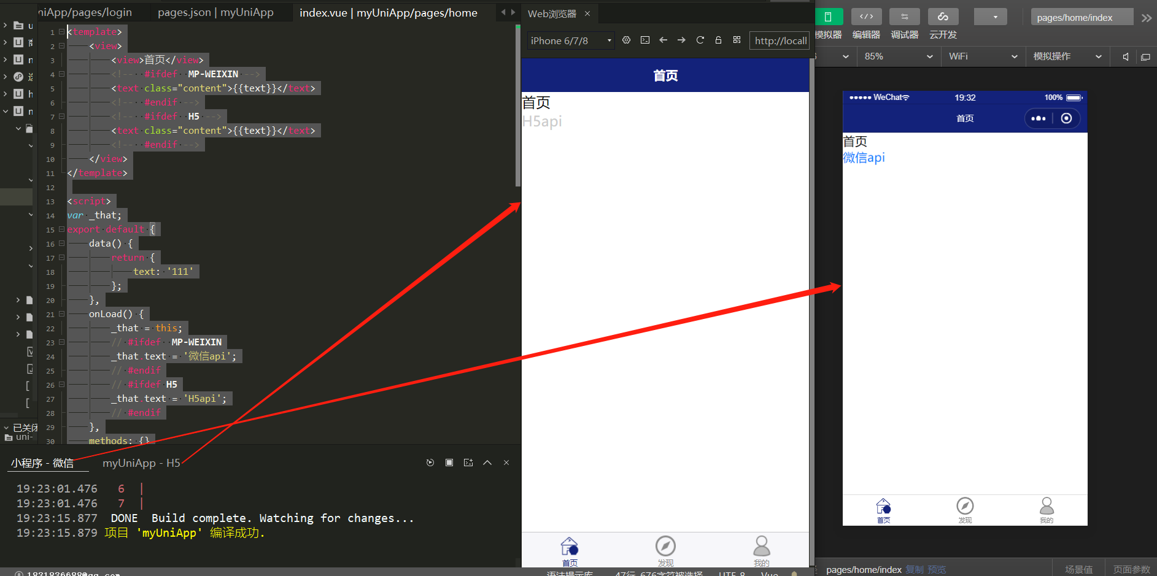The width and height of the screenshot is (1157, 576).
Task: Fold onLoad() block at line 21
Action: coord(61,314)
